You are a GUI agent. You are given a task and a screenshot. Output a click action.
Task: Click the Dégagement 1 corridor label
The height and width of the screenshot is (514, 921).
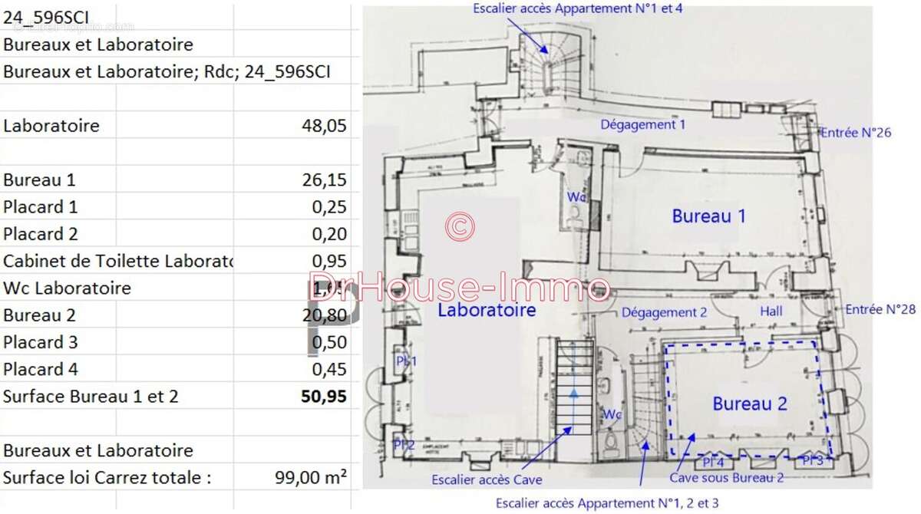click(x=642, y=124)
